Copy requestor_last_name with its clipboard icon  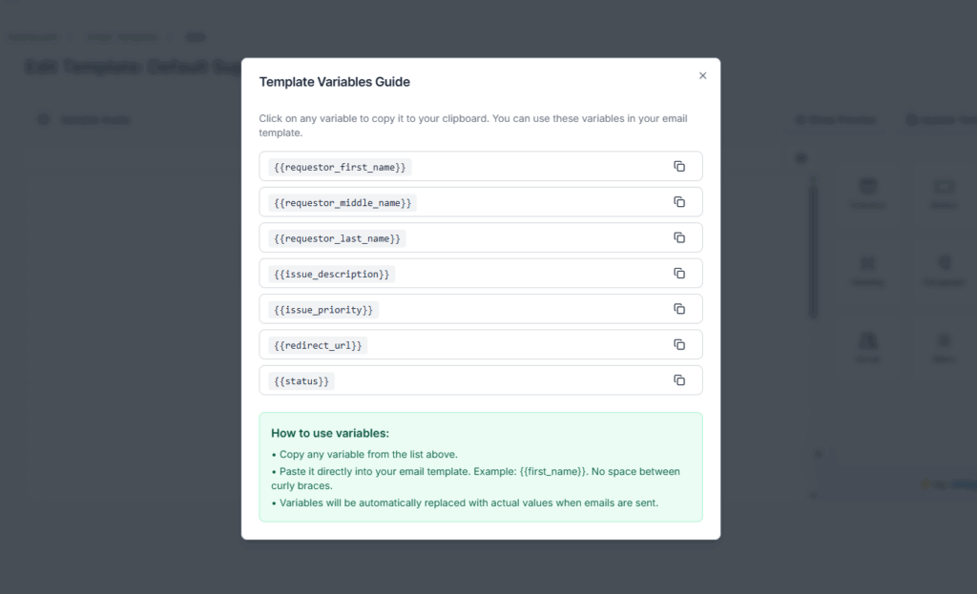[679, 237]
